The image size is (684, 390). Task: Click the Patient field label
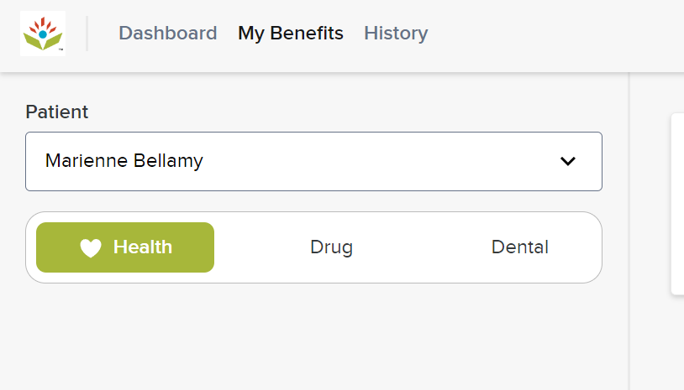pyautogui.click(x=56, y=112)
